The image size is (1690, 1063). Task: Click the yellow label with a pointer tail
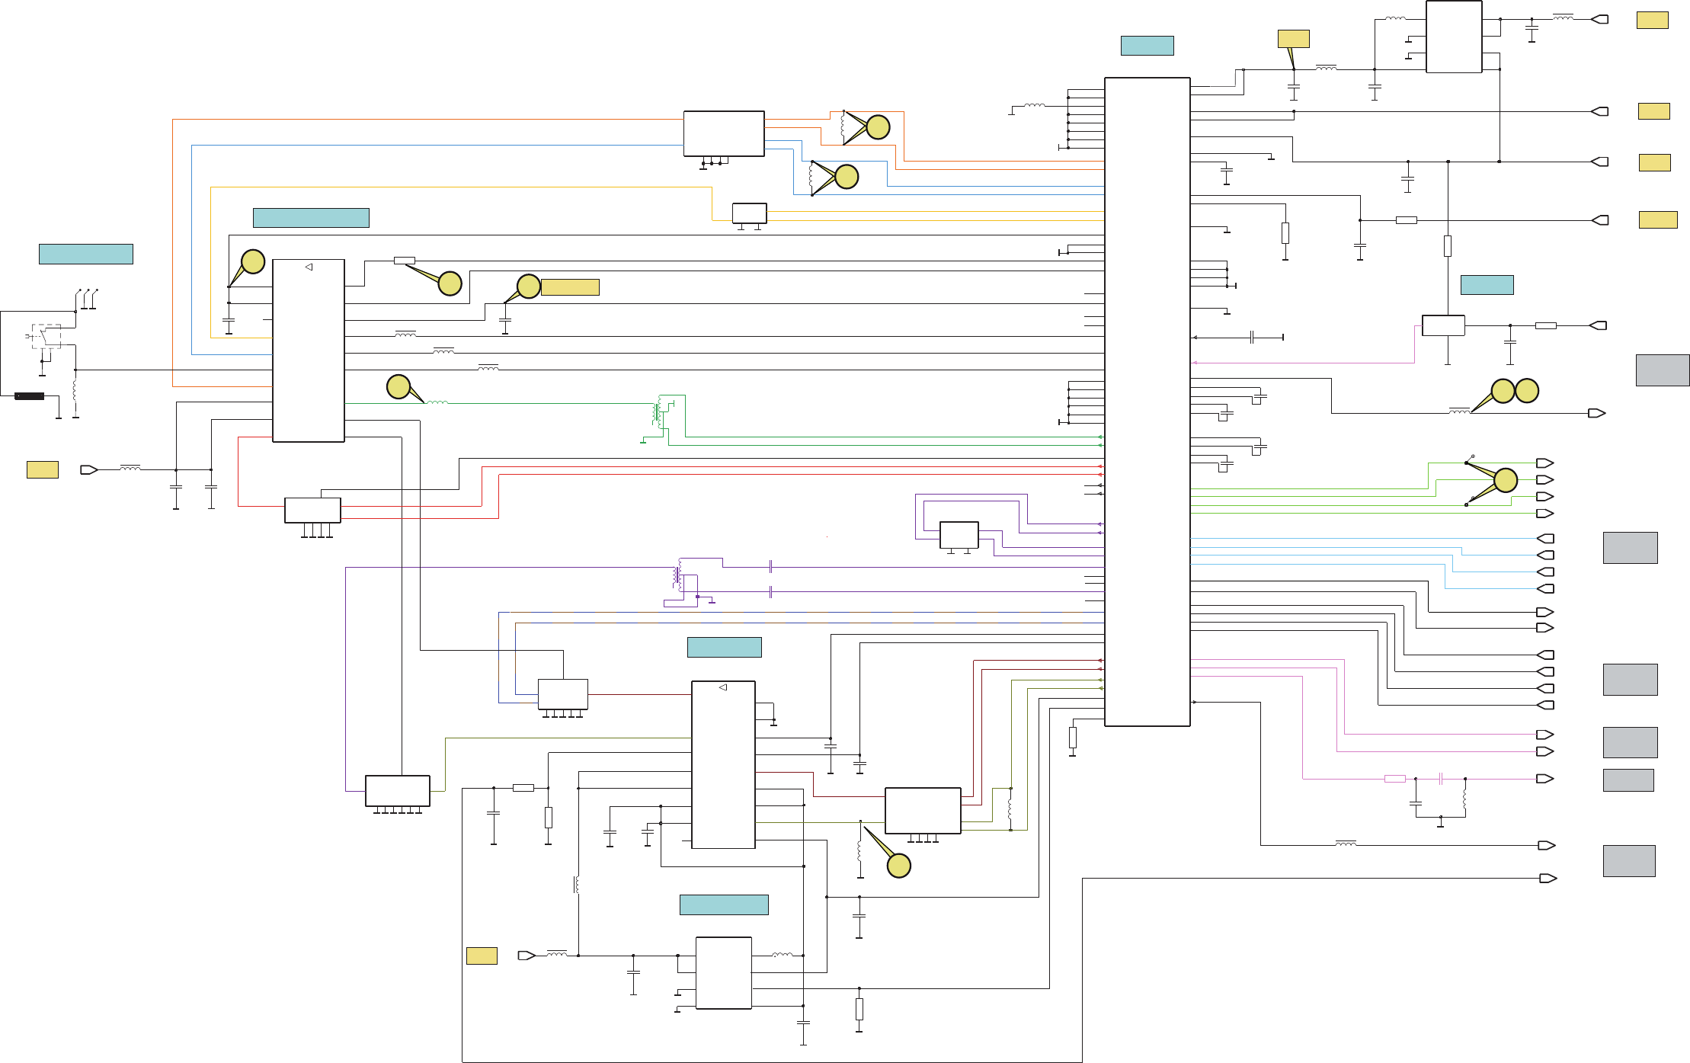pyautogui.click(x=1293, y=39)
